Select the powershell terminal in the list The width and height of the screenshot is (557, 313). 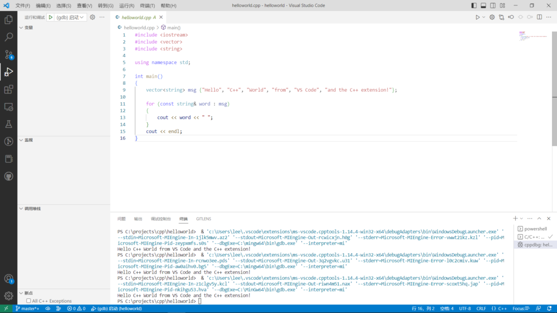point(532,229)
